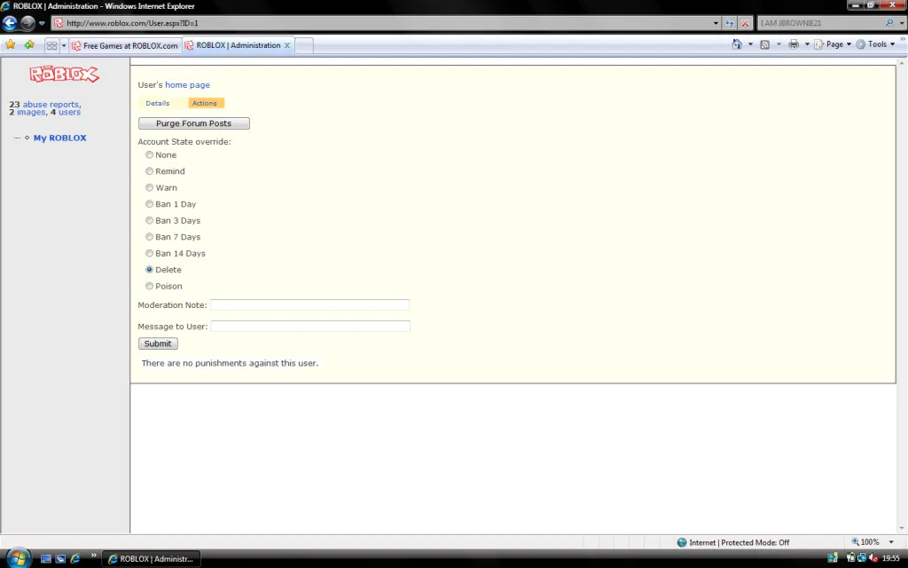Image resolution: width=908 pixels, height=568 pixels.
Task: Click the ROBLOX Administr... taskbar button
Action: 151,559
